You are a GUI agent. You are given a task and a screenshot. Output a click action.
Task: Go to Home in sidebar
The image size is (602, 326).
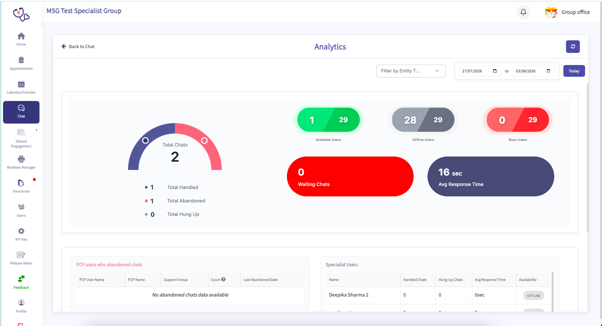click(x=21, y=39)
